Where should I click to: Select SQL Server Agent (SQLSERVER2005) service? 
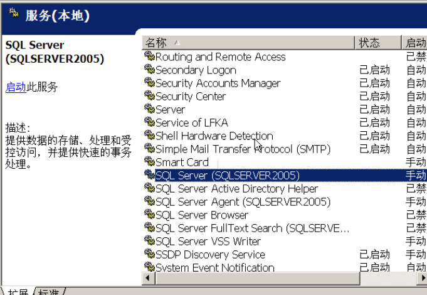point(243,201)
